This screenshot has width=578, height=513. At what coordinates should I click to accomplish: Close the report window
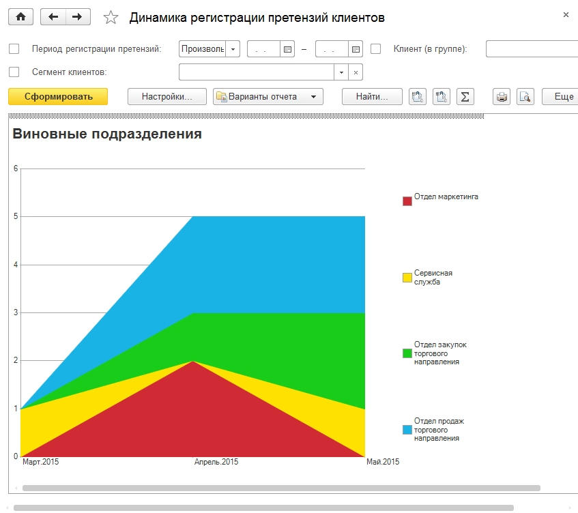(566, 15)
